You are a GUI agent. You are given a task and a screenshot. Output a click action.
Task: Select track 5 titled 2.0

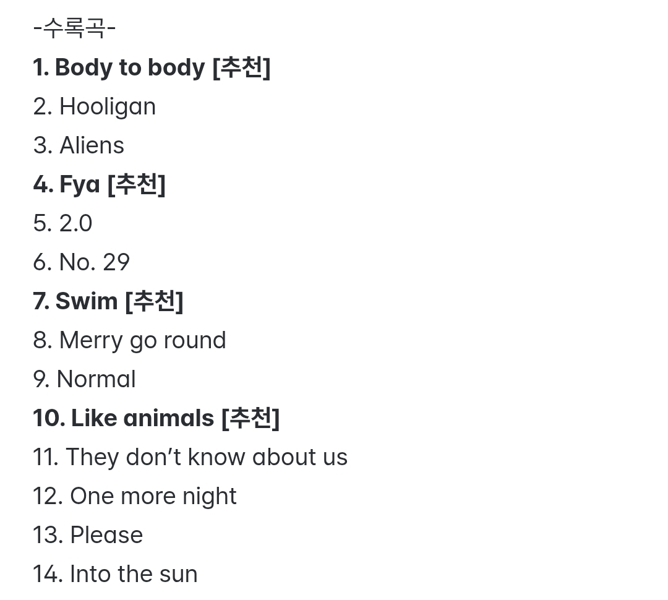[75, 223]
